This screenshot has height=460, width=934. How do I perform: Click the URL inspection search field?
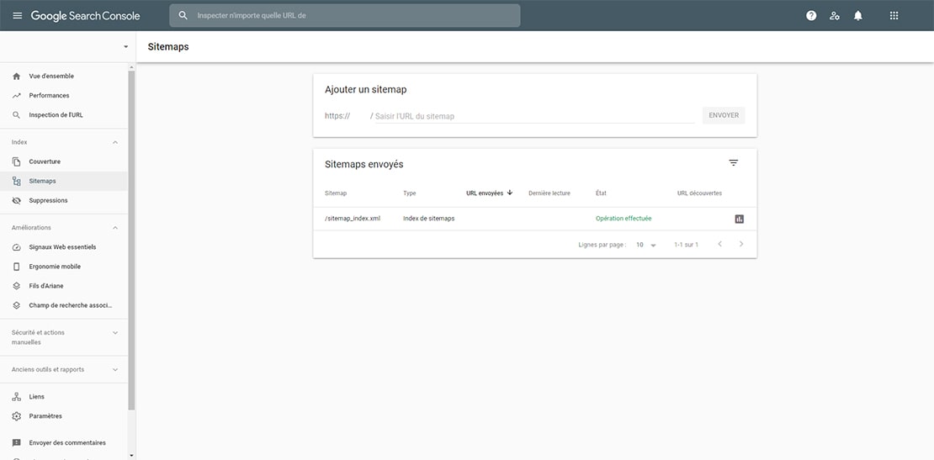click(345, 15)
